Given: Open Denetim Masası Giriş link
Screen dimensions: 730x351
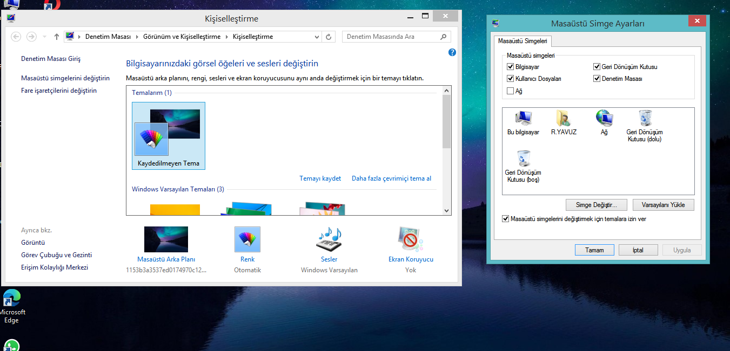Looking at the screenshot, I should click(51, 58).
